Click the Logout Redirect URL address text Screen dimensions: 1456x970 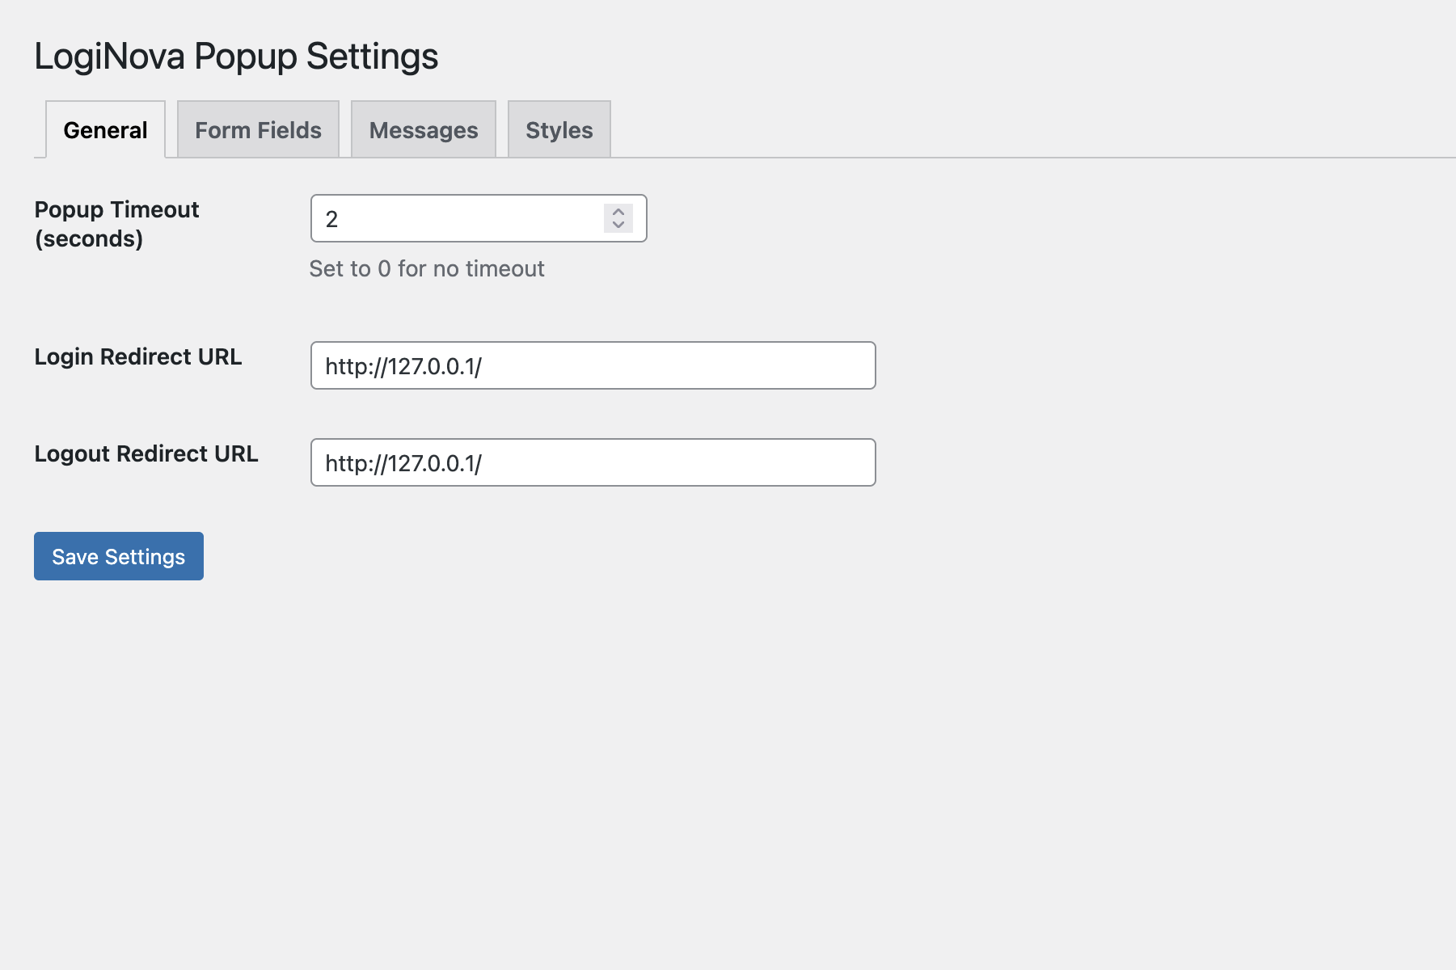tap(403, 463)
